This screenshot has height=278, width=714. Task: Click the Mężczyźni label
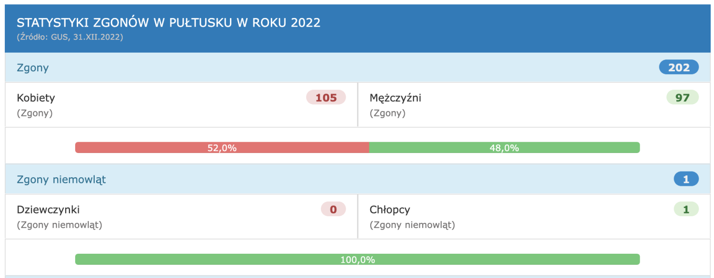click(x=395, y=98)
